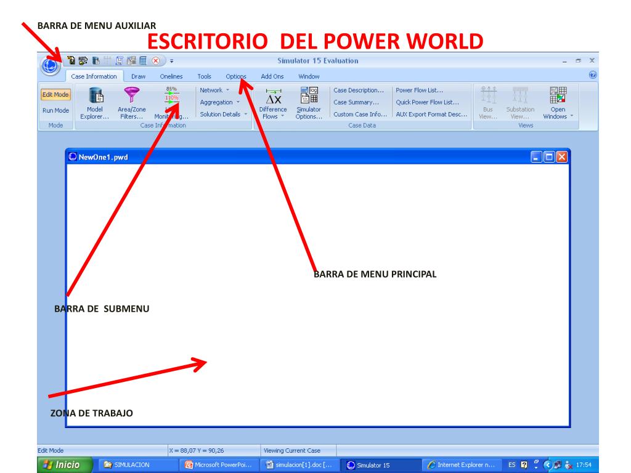Open the Onelines ribbon tab
Image resolution: width=631 pixels, height=473 pixels.
[171, 76]
